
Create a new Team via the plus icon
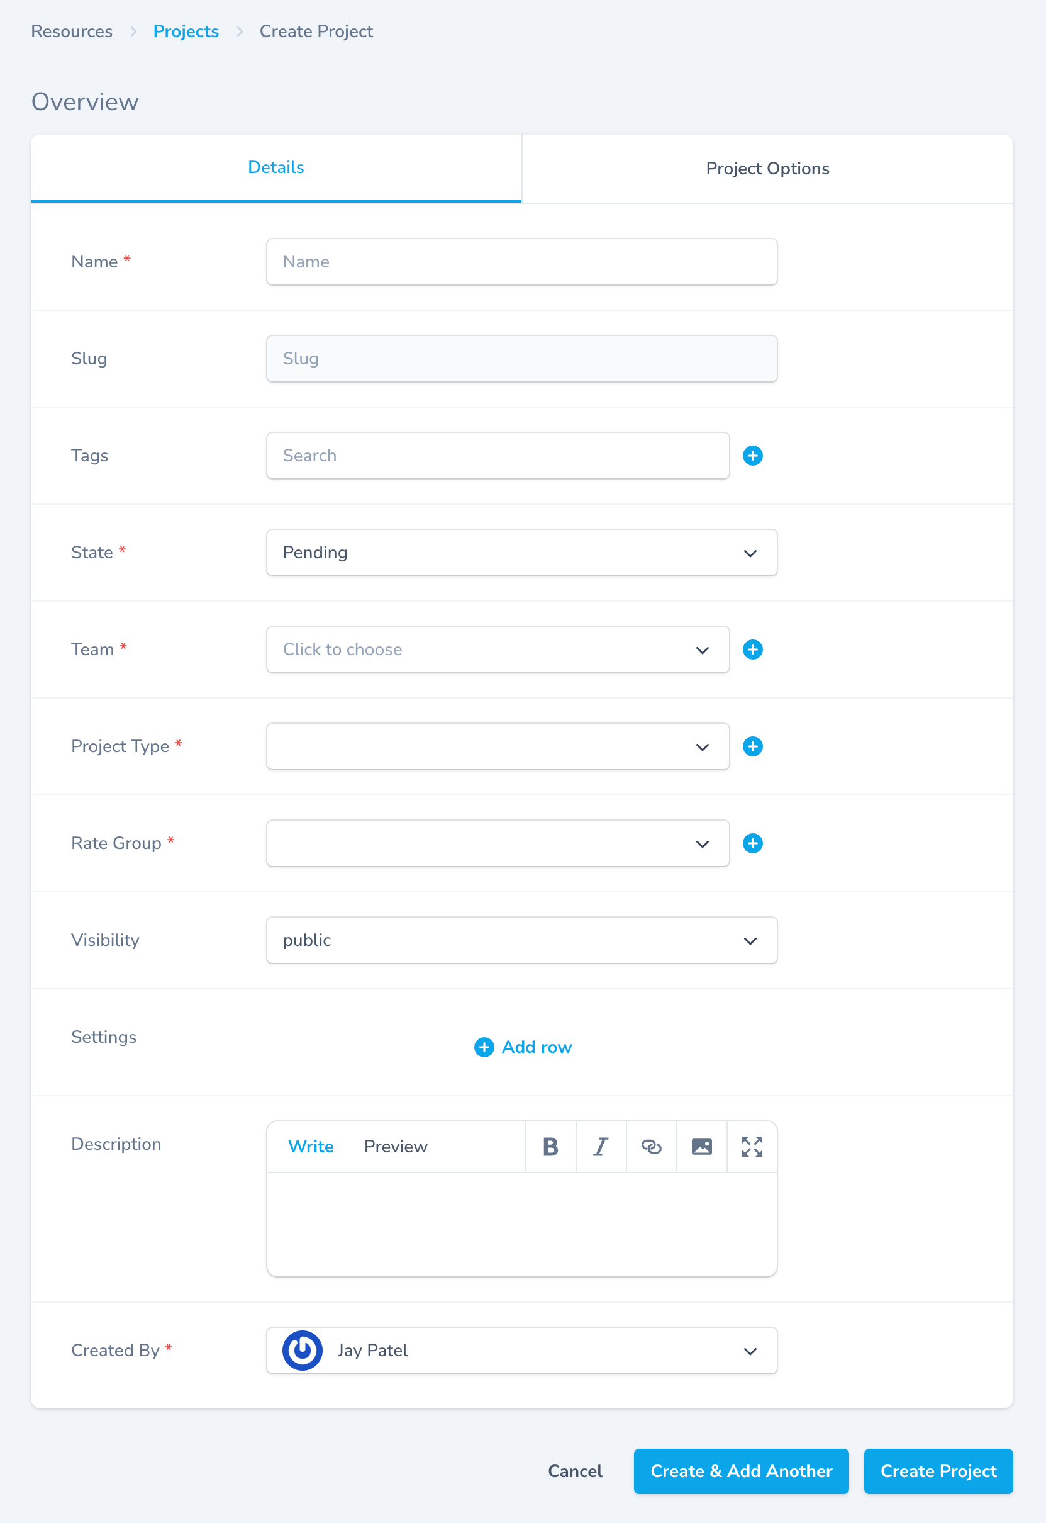pos(752,649)
